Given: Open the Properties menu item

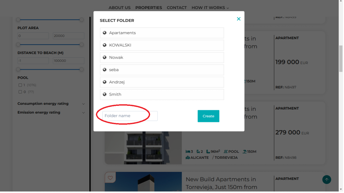Looking at the screenshot, I should [x=148, y=8].
